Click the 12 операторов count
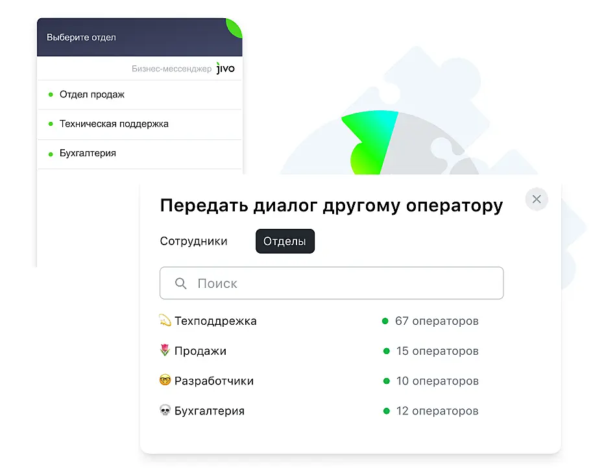 [437, 410]
